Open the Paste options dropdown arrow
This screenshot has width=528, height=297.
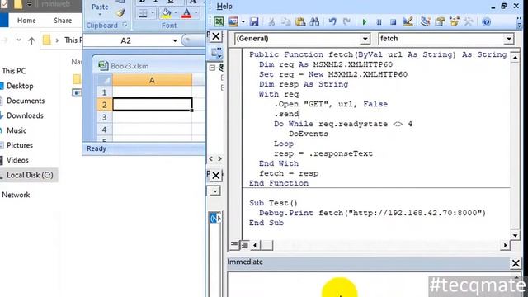(100, 15)
